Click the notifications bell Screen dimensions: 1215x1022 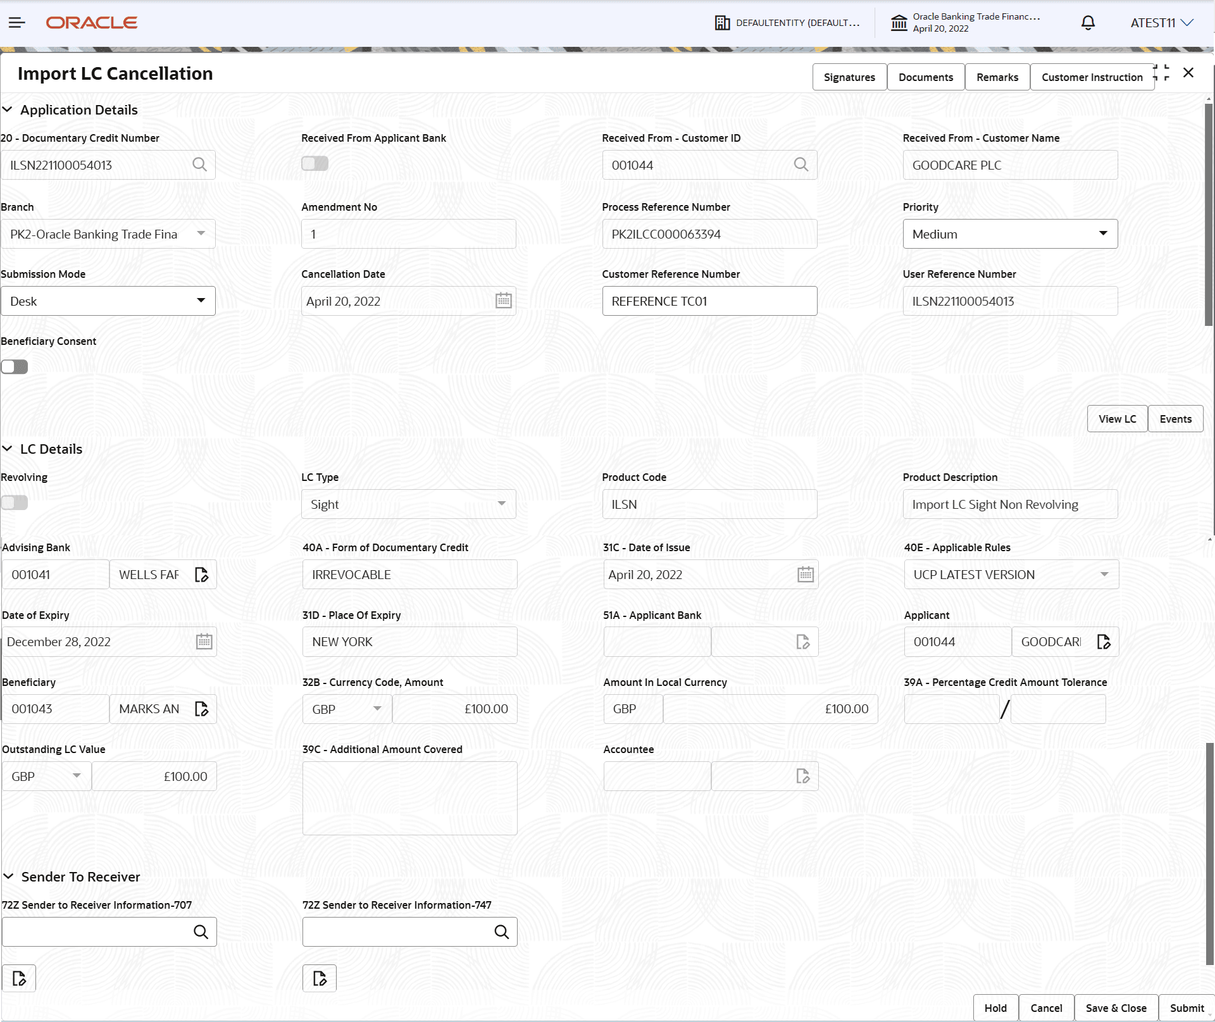click(x=1088, y=23)
